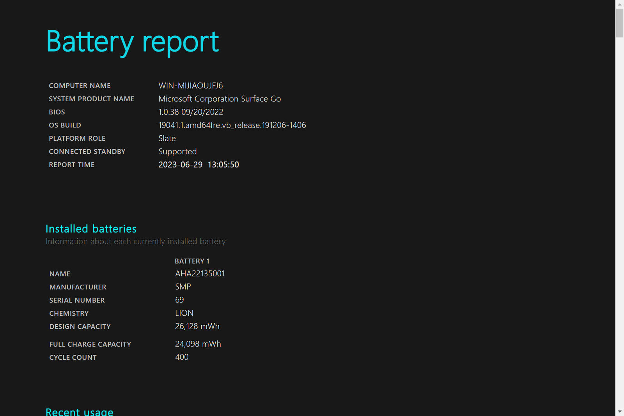Click the scrollbar down arrow

tap(619, 412)
